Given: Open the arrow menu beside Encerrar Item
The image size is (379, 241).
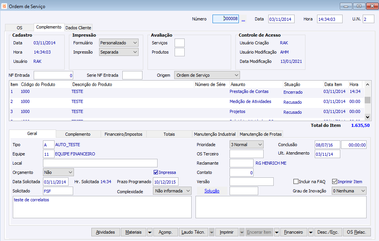Looking at the screenshot, I should click(277, 232).
